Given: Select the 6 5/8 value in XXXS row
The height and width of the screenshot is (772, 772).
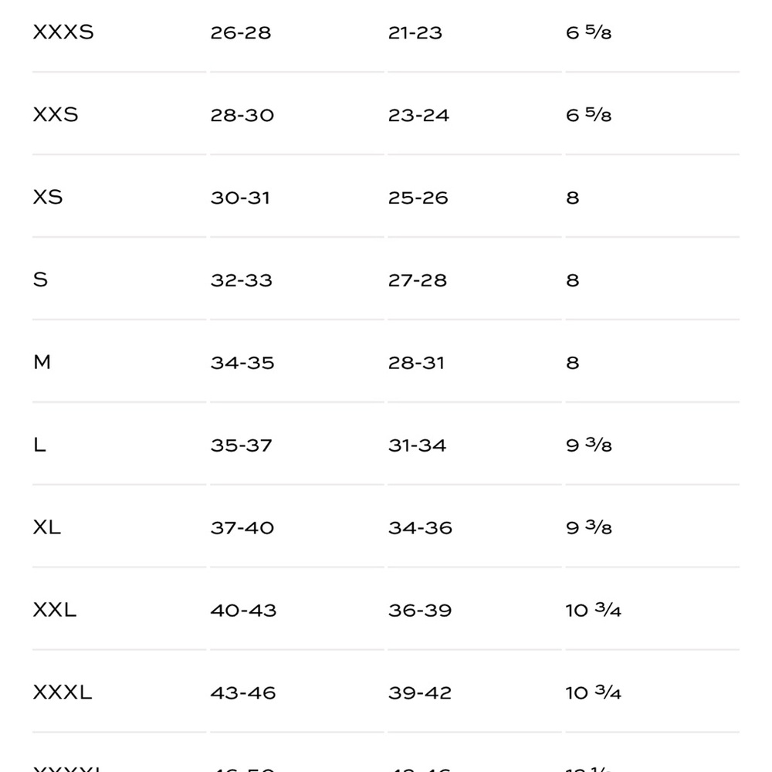Looking at the screenshot, I should (589, 33).
